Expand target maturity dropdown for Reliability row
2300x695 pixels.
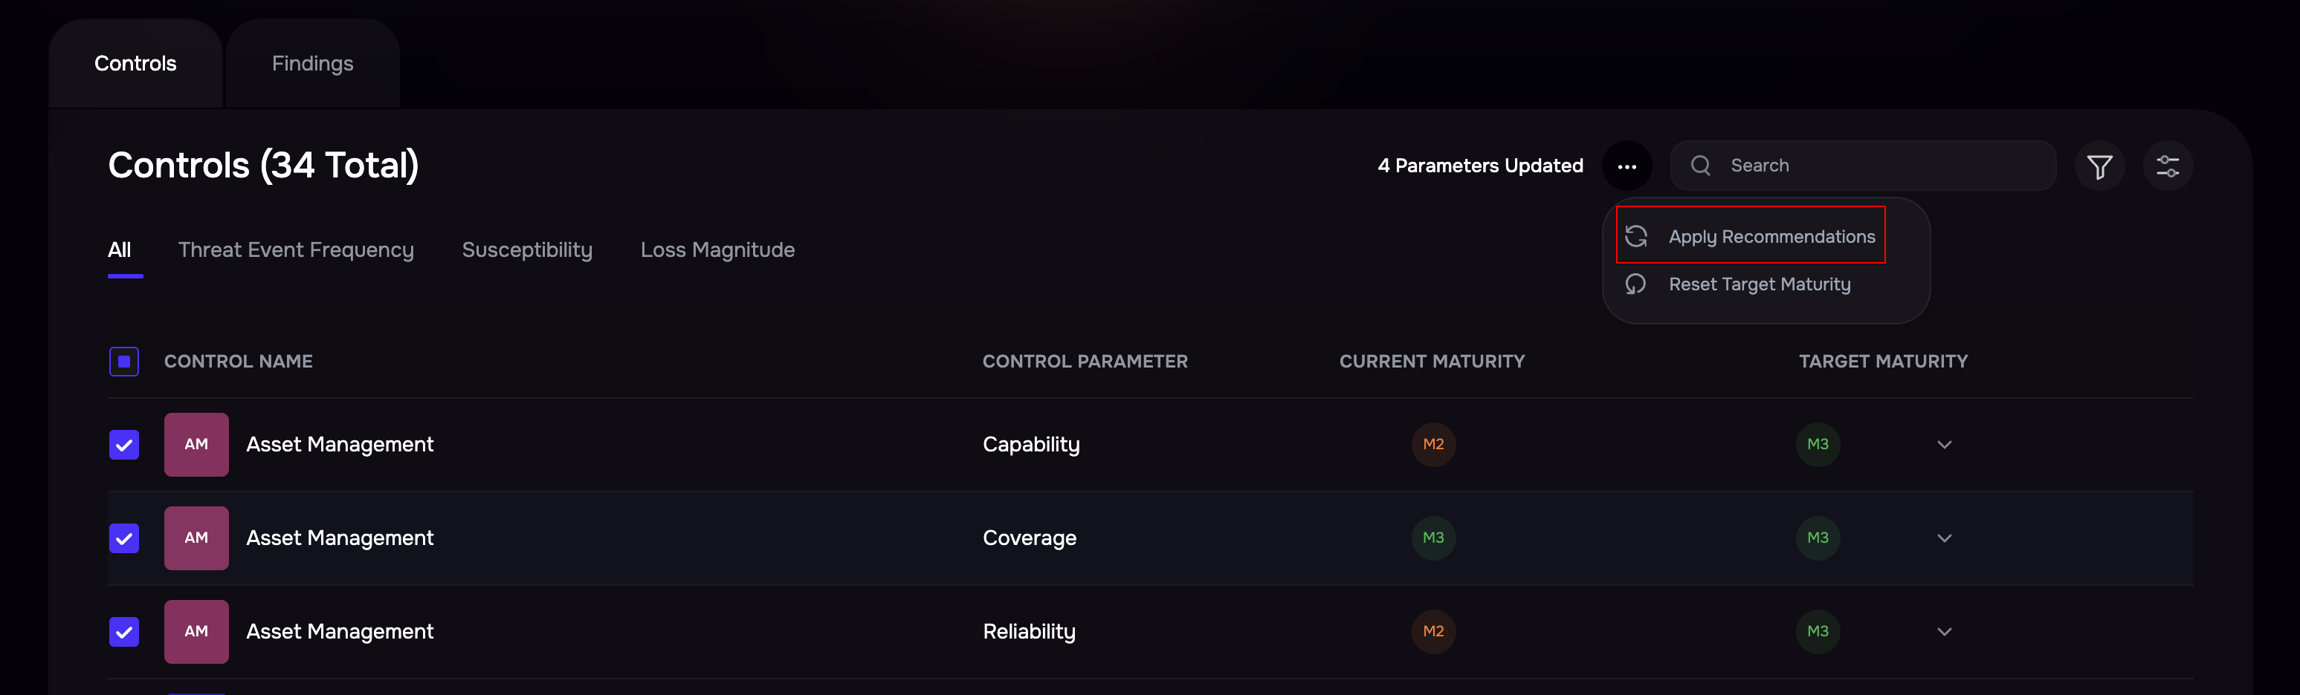[1944, 632]
